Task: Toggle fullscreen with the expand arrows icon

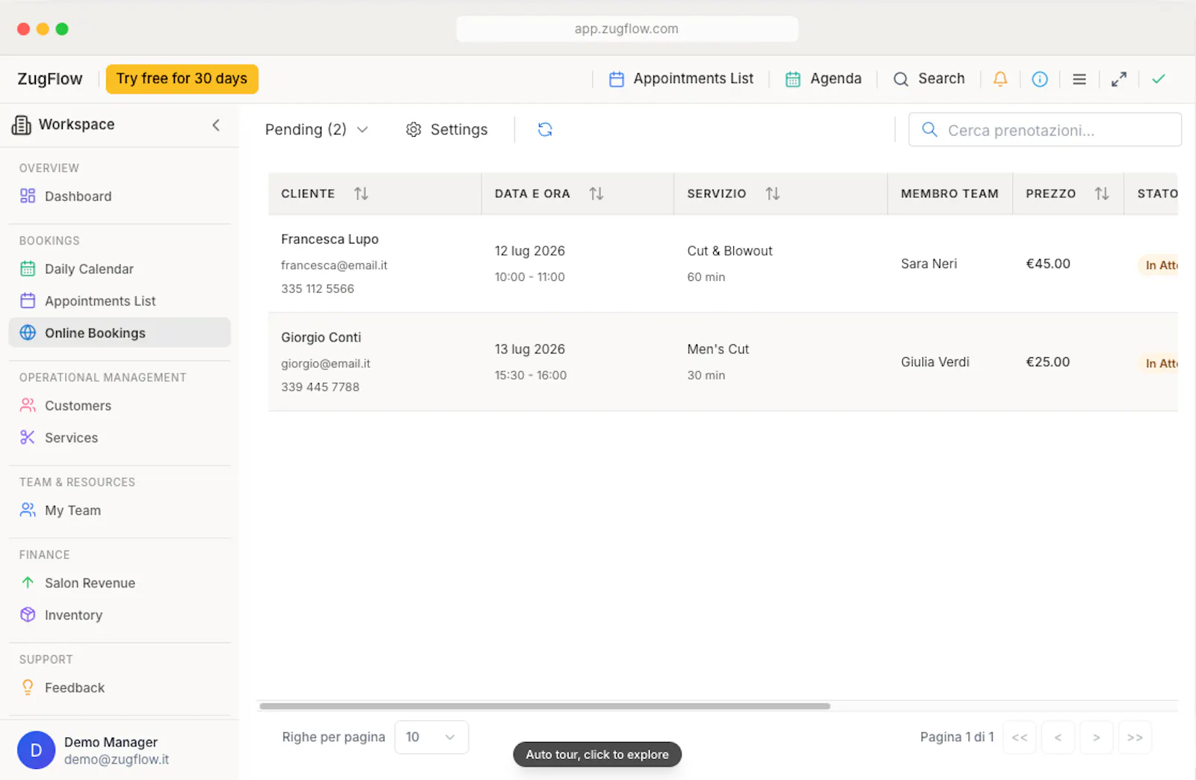Action: tap(1119, 79)
